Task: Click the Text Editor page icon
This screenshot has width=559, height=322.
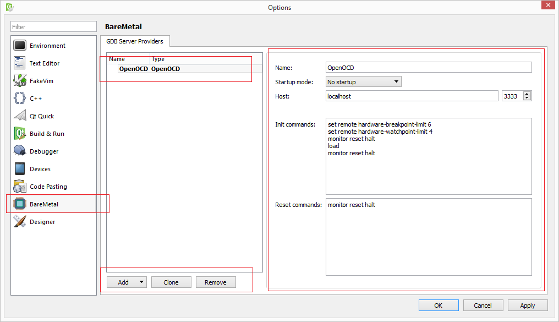Action: point(20,63)
